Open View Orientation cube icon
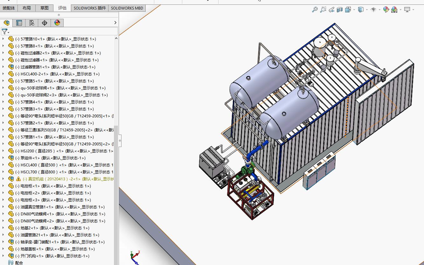The height and width of the screenshot is (265, 424). [x=348, y=10]
